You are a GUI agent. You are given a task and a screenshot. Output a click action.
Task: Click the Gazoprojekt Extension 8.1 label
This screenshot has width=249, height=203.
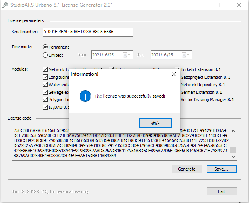[x=205, y=77]
